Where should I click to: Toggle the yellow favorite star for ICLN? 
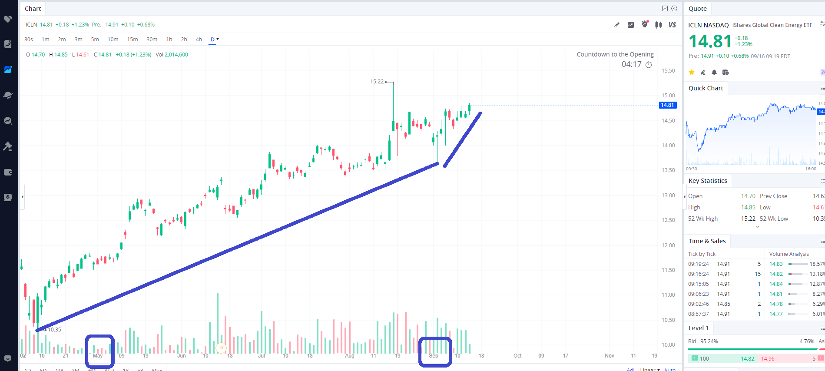click(692, 72)
